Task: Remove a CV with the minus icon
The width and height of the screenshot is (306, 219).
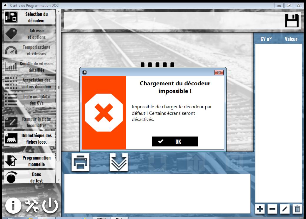Action: point(272,209)
